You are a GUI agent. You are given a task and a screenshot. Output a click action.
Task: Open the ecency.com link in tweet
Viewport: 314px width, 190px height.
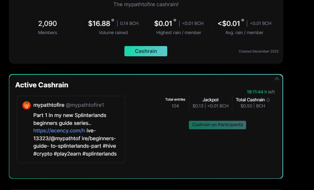click(59, 131)
